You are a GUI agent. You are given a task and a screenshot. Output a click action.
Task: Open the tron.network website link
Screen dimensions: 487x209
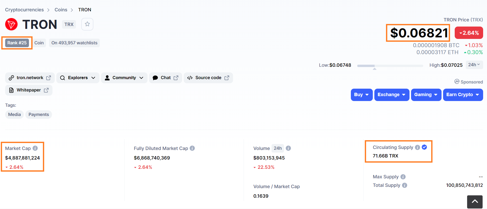30,78
